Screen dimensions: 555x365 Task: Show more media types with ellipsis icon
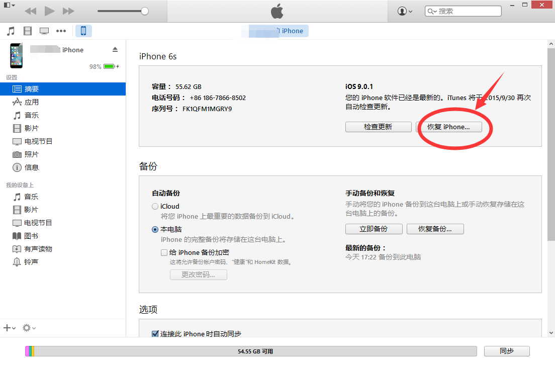(61, 31)
